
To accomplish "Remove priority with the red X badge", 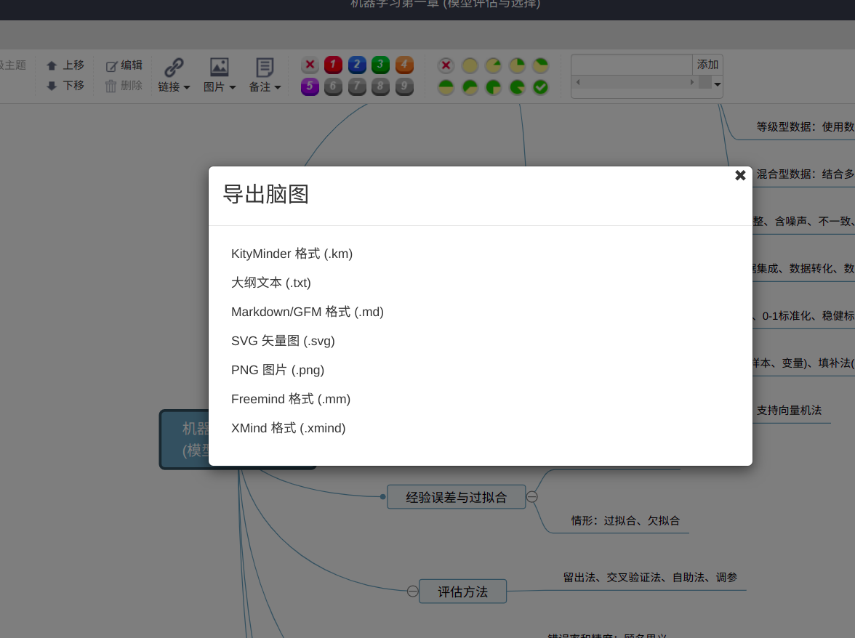I will tap(310, 65).
